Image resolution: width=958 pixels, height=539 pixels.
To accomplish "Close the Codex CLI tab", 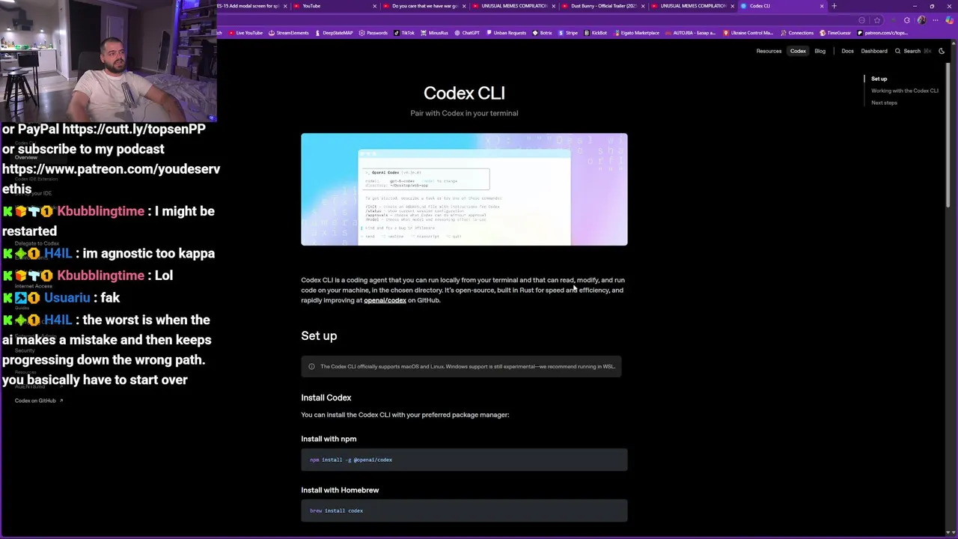I will click(x=822, y=6).
